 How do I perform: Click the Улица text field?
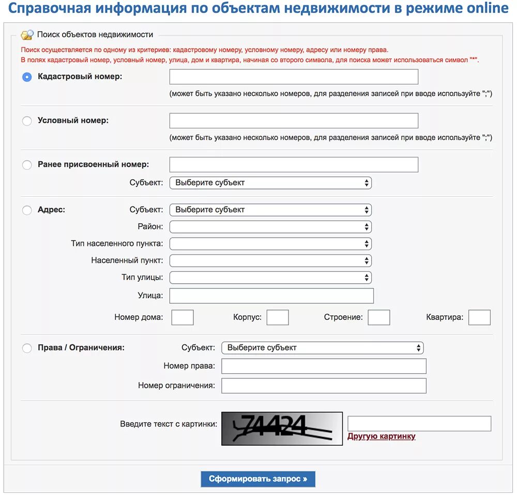pos(271,296)
